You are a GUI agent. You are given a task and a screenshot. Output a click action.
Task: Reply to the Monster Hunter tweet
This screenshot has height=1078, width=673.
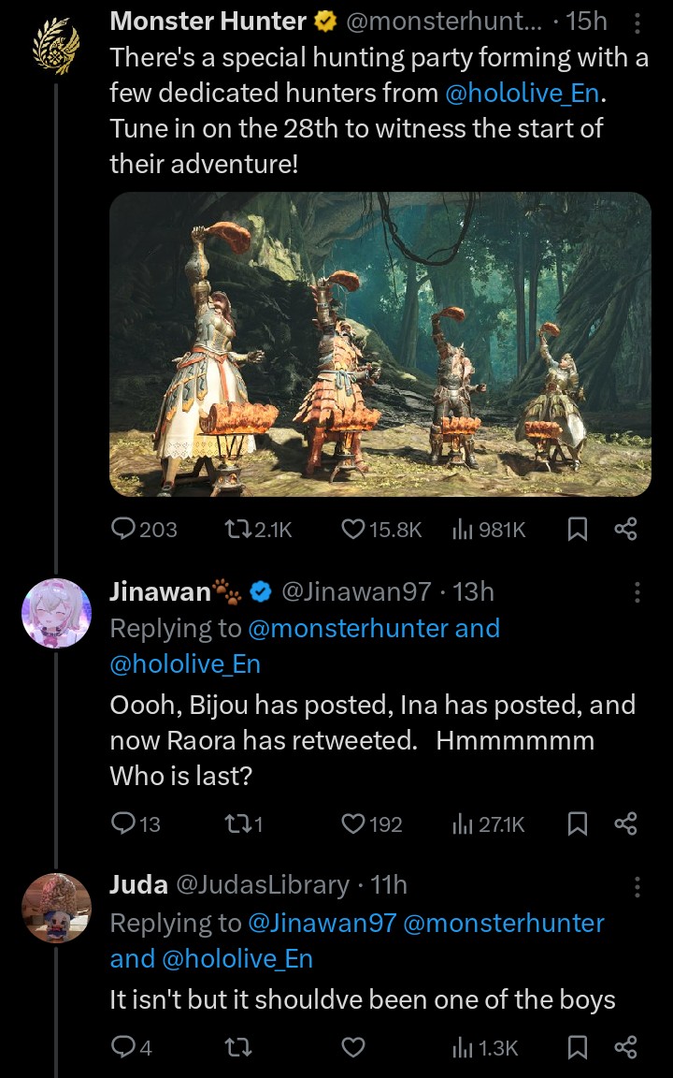point(124,530)
